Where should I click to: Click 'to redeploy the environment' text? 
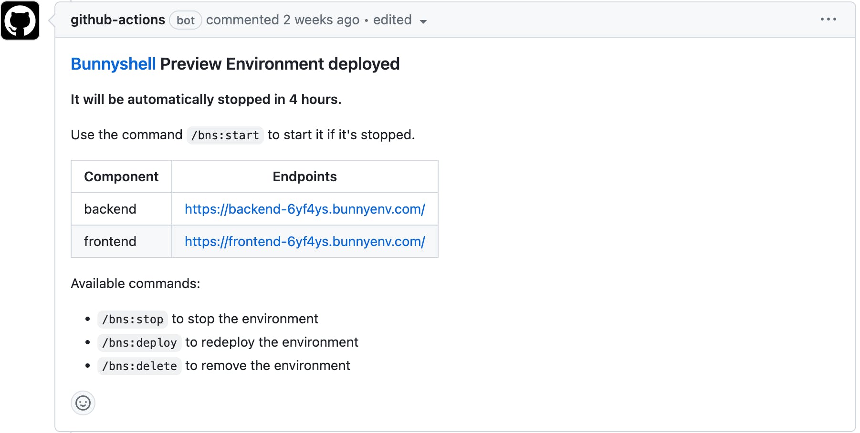[272, 342]
